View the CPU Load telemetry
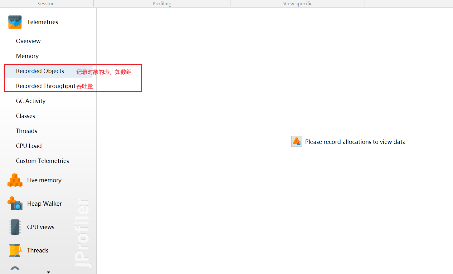 [x=29, y=146]
